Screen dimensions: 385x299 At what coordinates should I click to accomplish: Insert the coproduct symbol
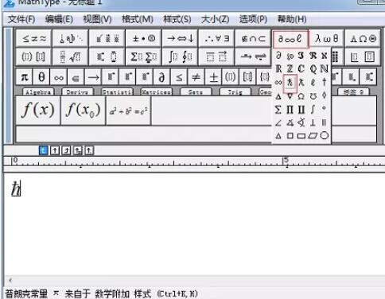301,109
